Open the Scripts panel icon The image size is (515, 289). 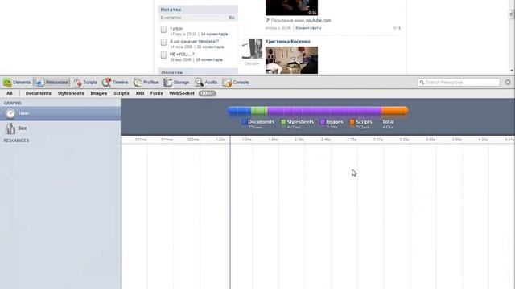pos(77,83)
